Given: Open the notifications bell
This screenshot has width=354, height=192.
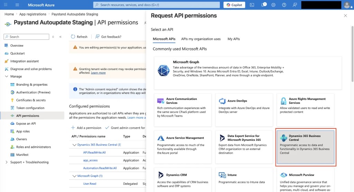Looking at the screenshot, I should point(263,5).
